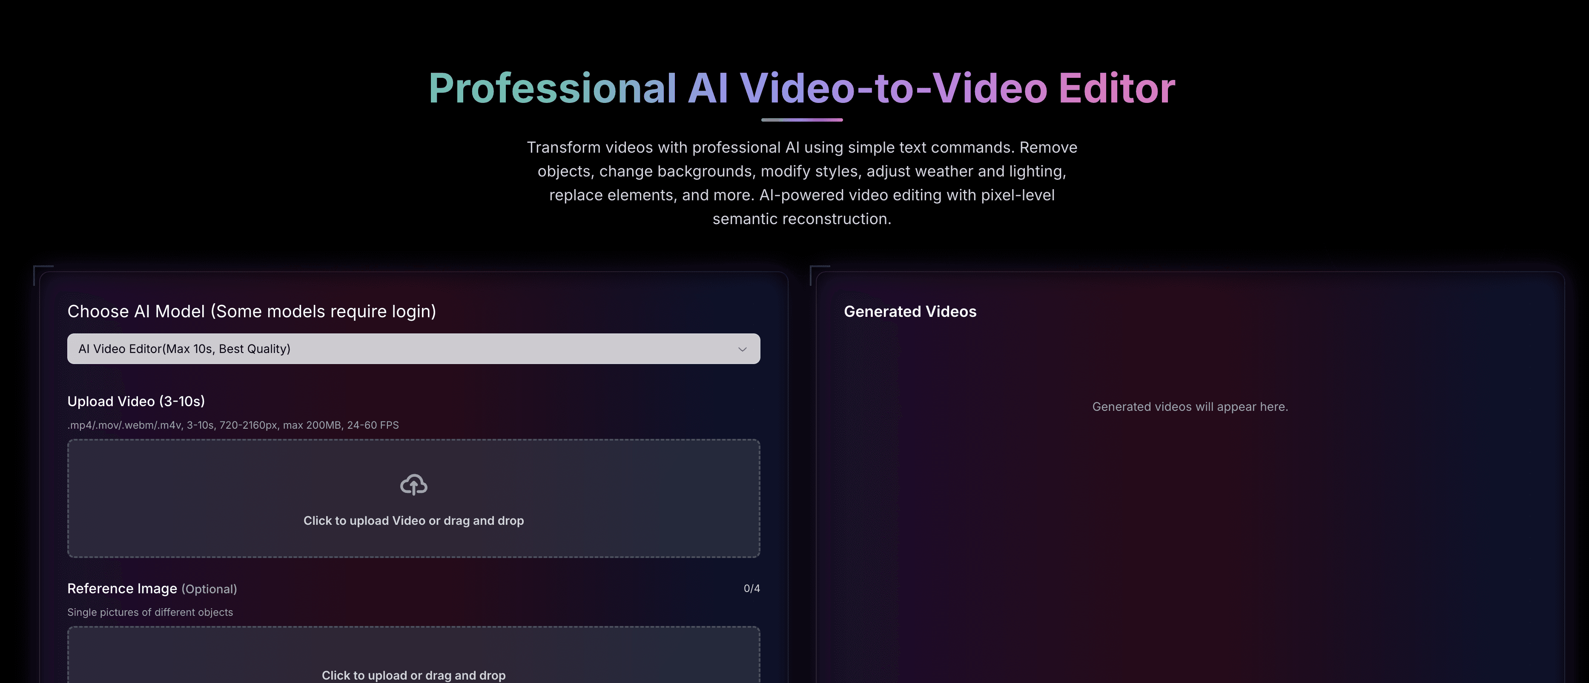Click 'Choose AI Model' section header

coord(252,312)
